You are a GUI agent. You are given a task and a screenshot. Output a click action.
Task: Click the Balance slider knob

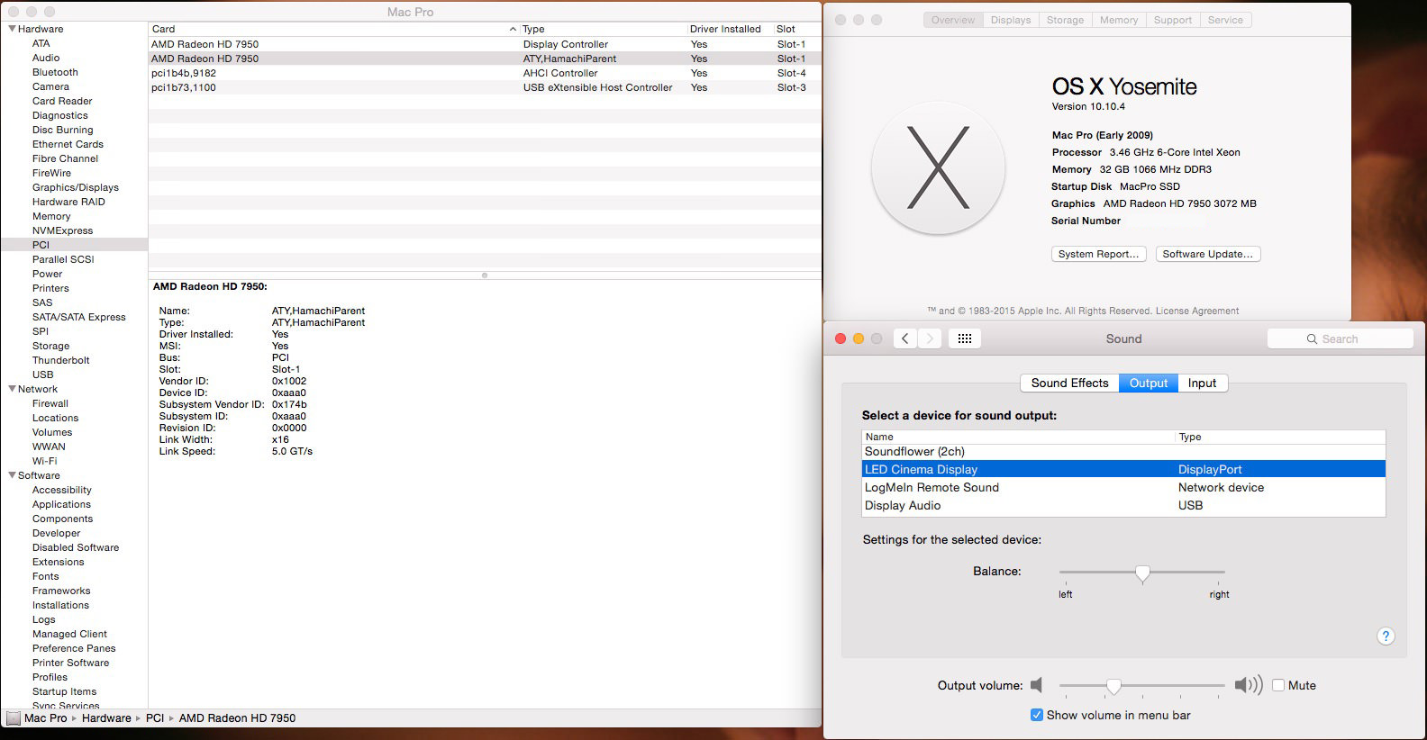coord(1142,573)
